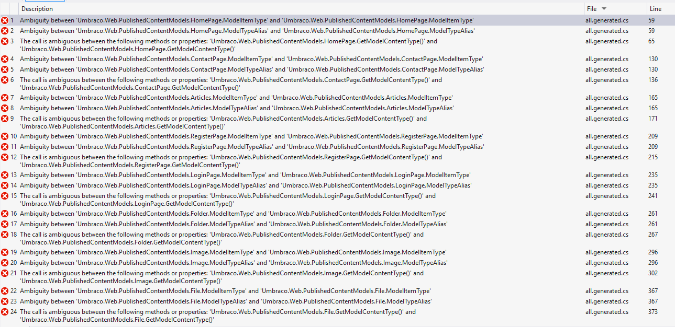This screenshot has height=327, width=675.
Task: Click the error icon of row 10
Action: point(5,136)
